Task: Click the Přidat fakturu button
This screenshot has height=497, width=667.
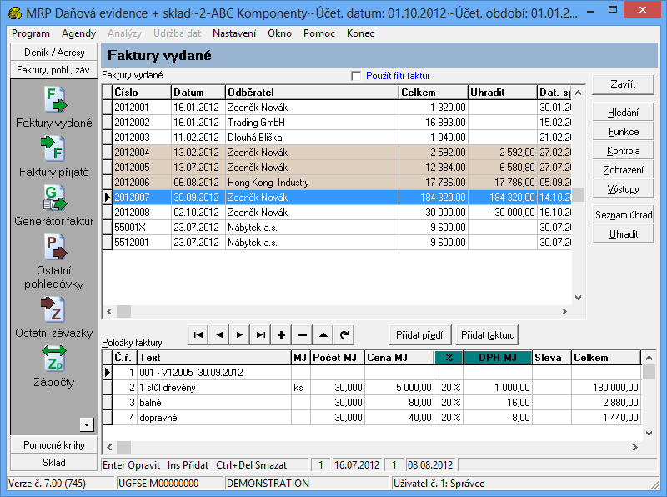Action: pos(488,334)
